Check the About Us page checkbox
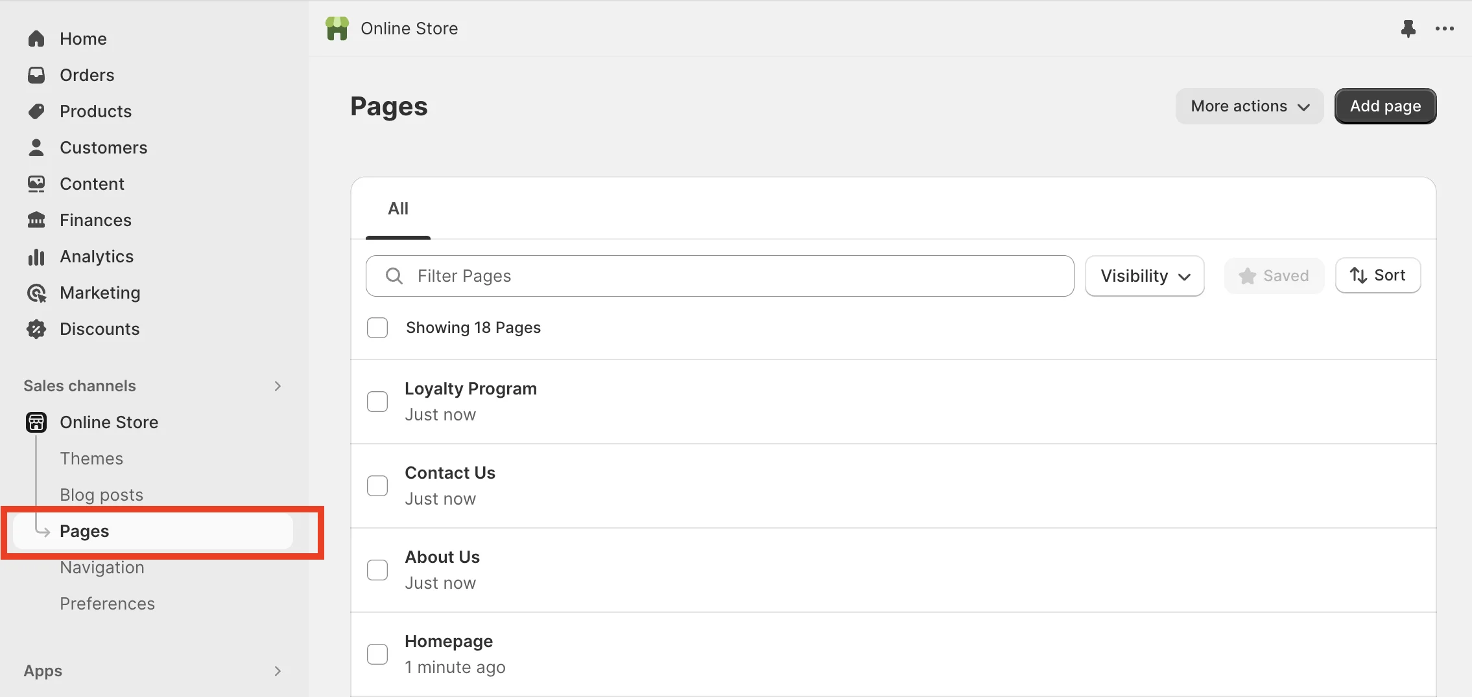 377,570
